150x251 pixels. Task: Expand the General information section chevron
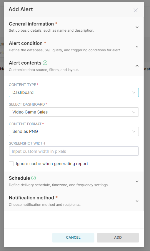pos(137,27)
